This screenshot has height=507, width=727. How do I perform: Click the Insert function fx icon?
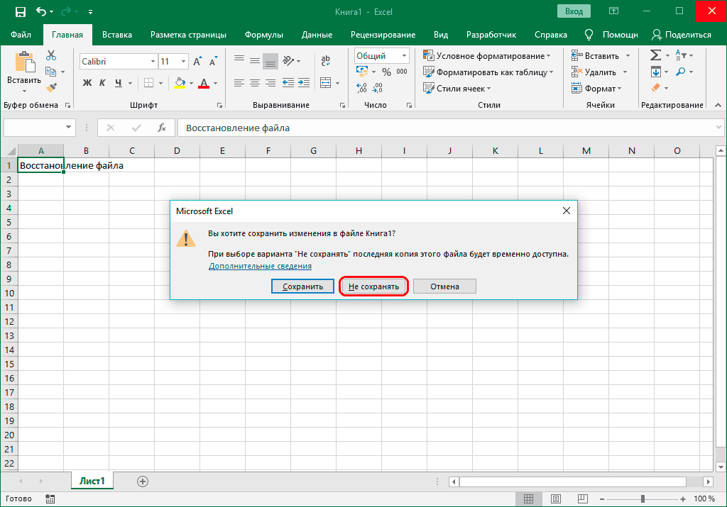click(162, 128)
